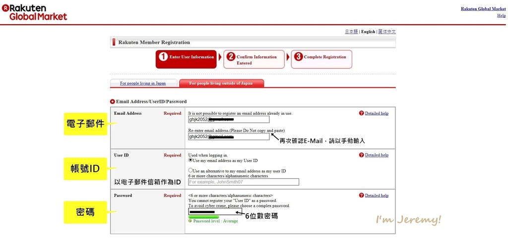Click the step 1 Enter User Information icon
Viewport: 508px width, 239px height.
[163, 57]
